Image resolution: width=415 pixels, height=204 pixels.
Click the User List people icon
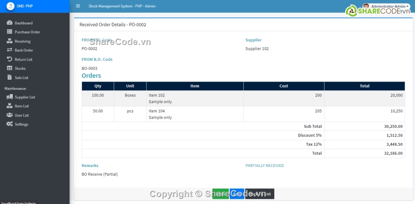click(10, 115)
